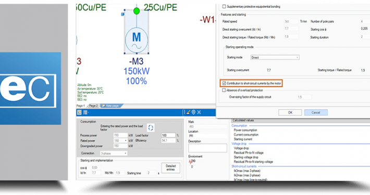Screen dimensions: 370x195
Task: Expand the Rated power value dropdown
Action: (126, 140)
